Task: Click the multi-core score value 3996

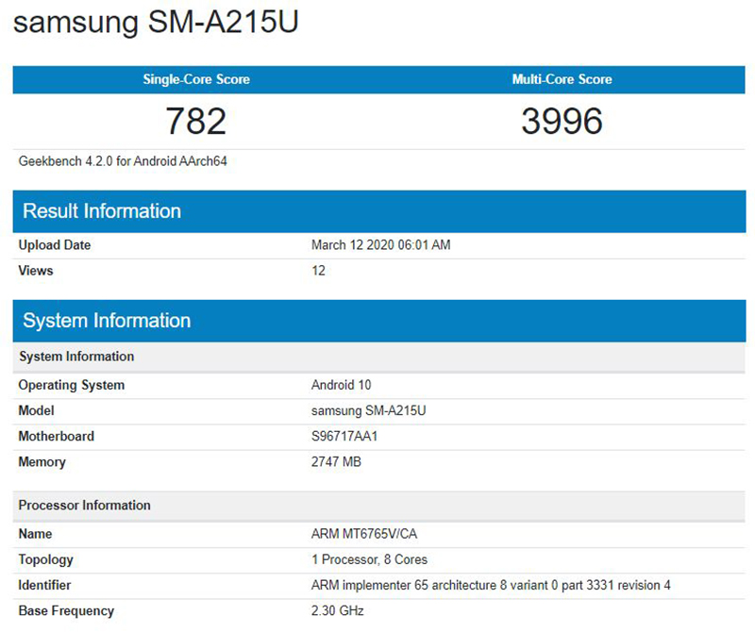Action: click(x=562, y=121)
